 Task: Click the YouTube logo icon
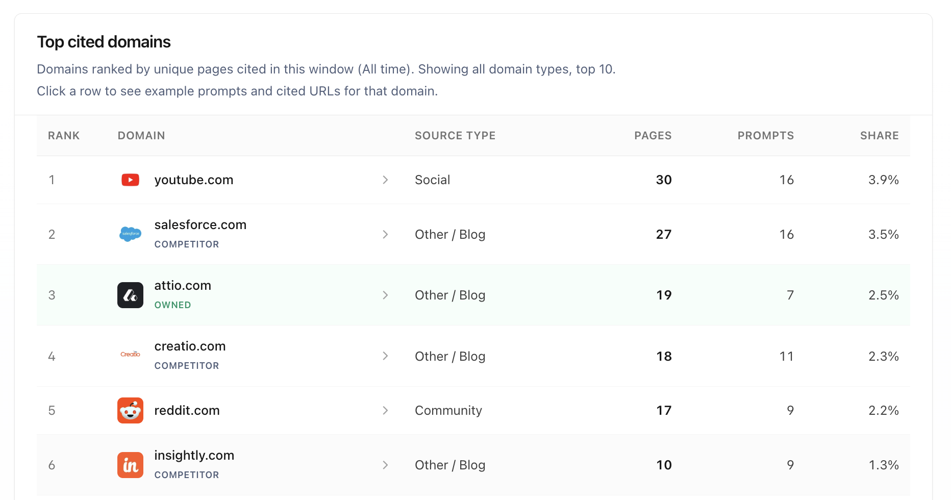pos(130,180)
